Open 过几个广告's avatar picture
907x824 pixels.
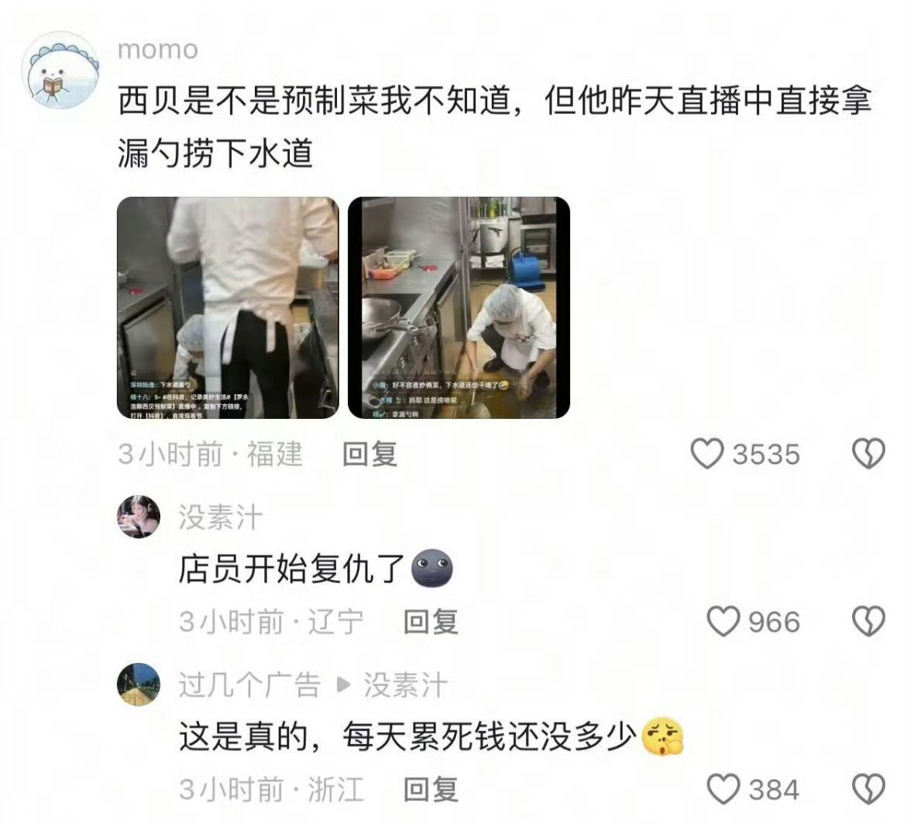pyautogui.click(x=139, y=685)
